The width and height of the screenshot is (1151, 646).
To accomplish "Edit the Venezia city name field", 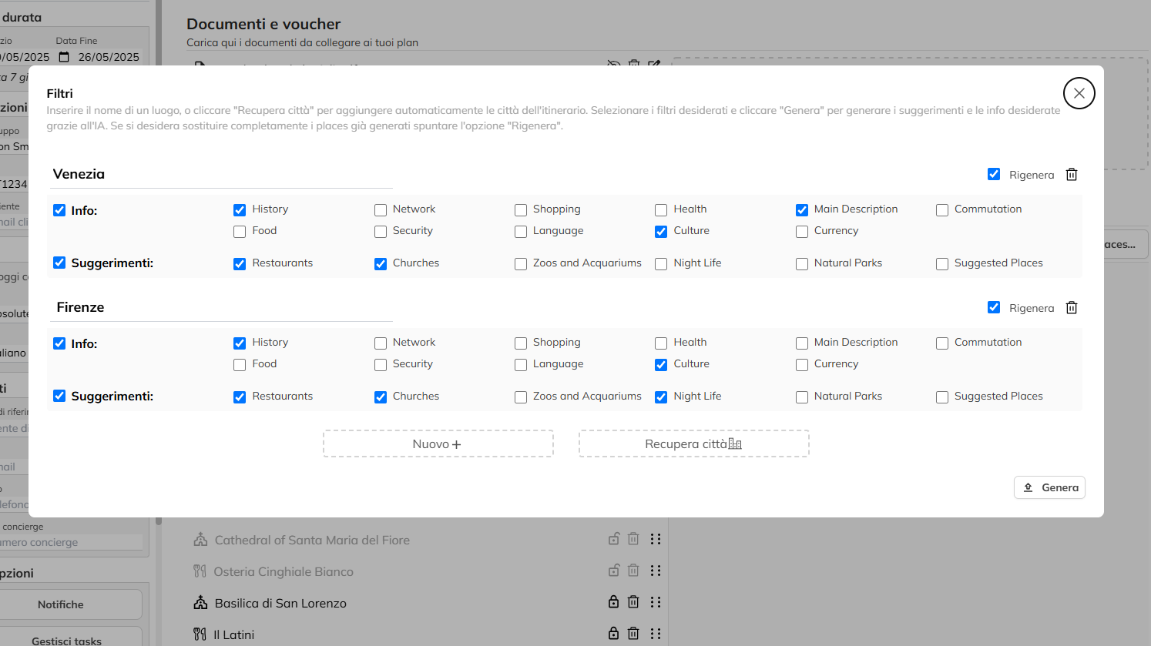I will pos(222,174).
